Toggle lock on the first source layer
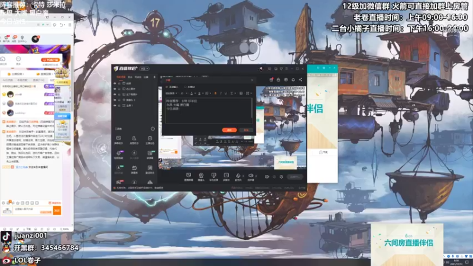473x266 pixels. click(119, 83)
